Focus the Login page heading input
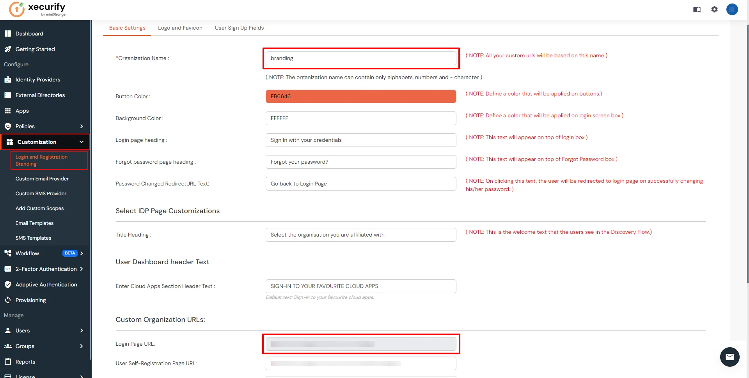Screen dimensions: 749x378 pyautogui.click(x=361, y=140)
